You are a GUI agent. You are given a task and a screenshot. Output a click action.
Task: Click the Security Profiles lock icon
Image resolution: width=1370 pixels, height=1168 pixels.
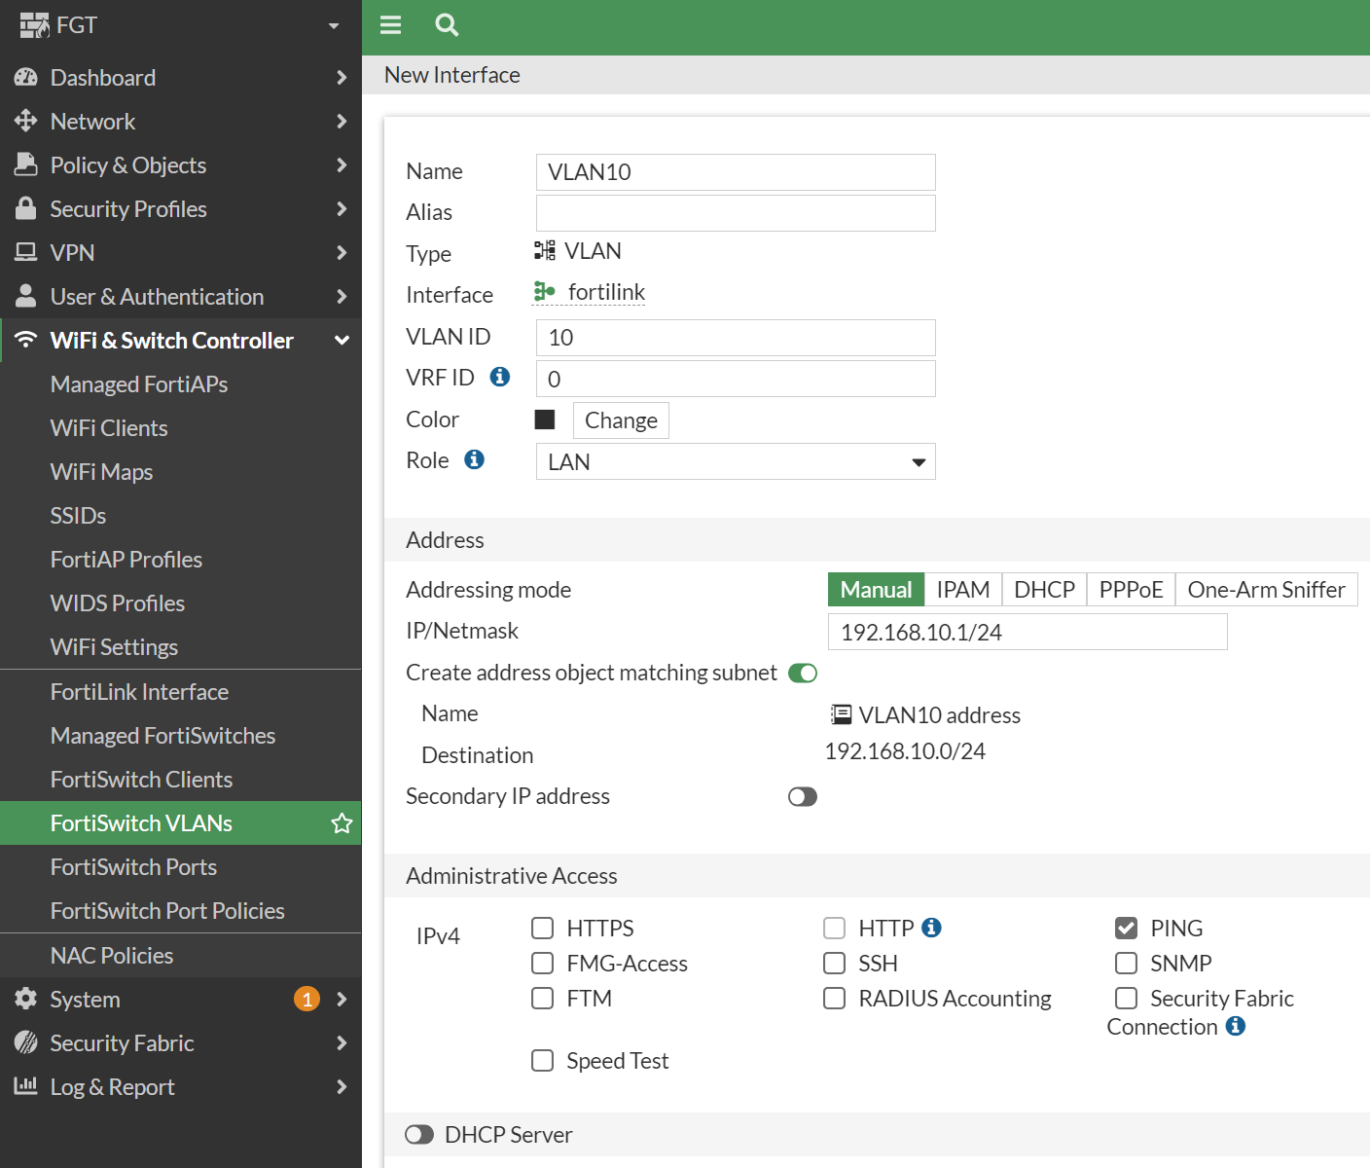[25, 208]
